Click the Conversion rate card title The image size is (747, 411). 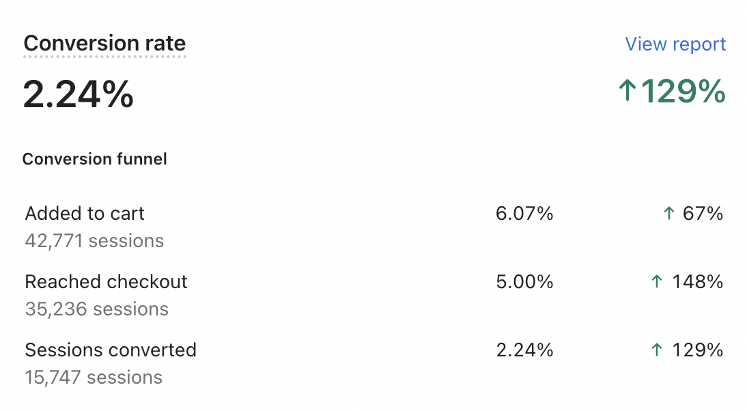coord(104,44)
